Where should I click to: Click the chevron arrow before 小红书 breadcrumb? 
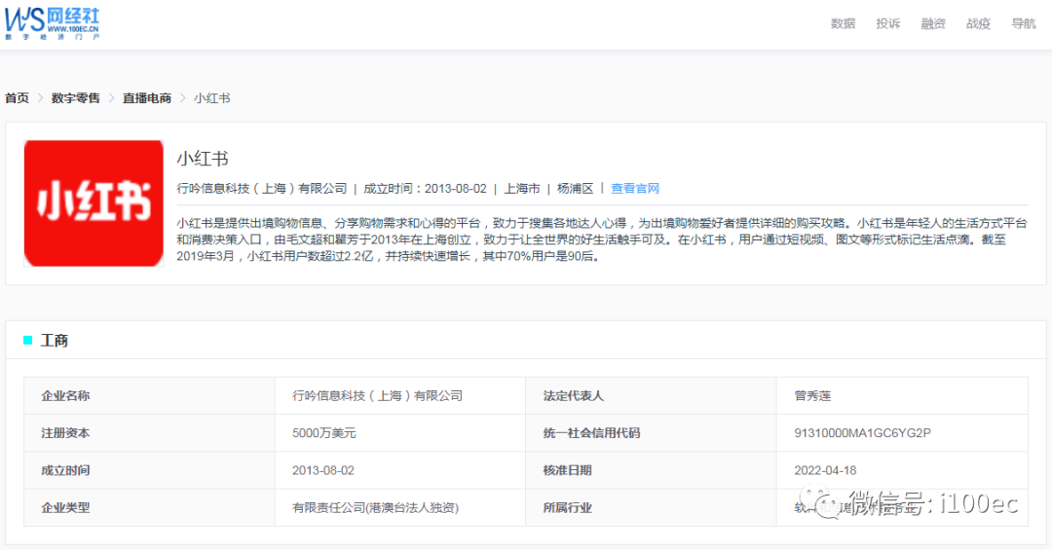pos(182,98)
